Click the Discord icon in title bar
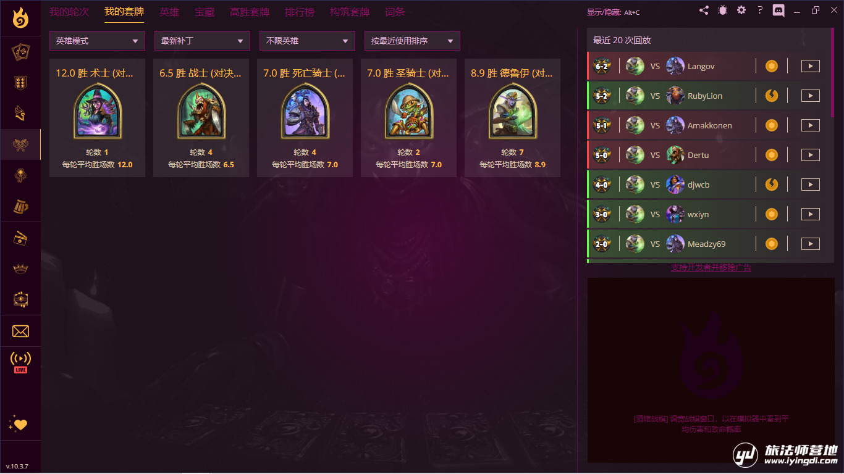844x474 pixels. (x=779, y=10)
